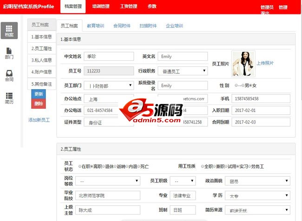Open the 启明星档案系统Profile home link
This screenshot has height=221, width=302.
coord(28,6)
